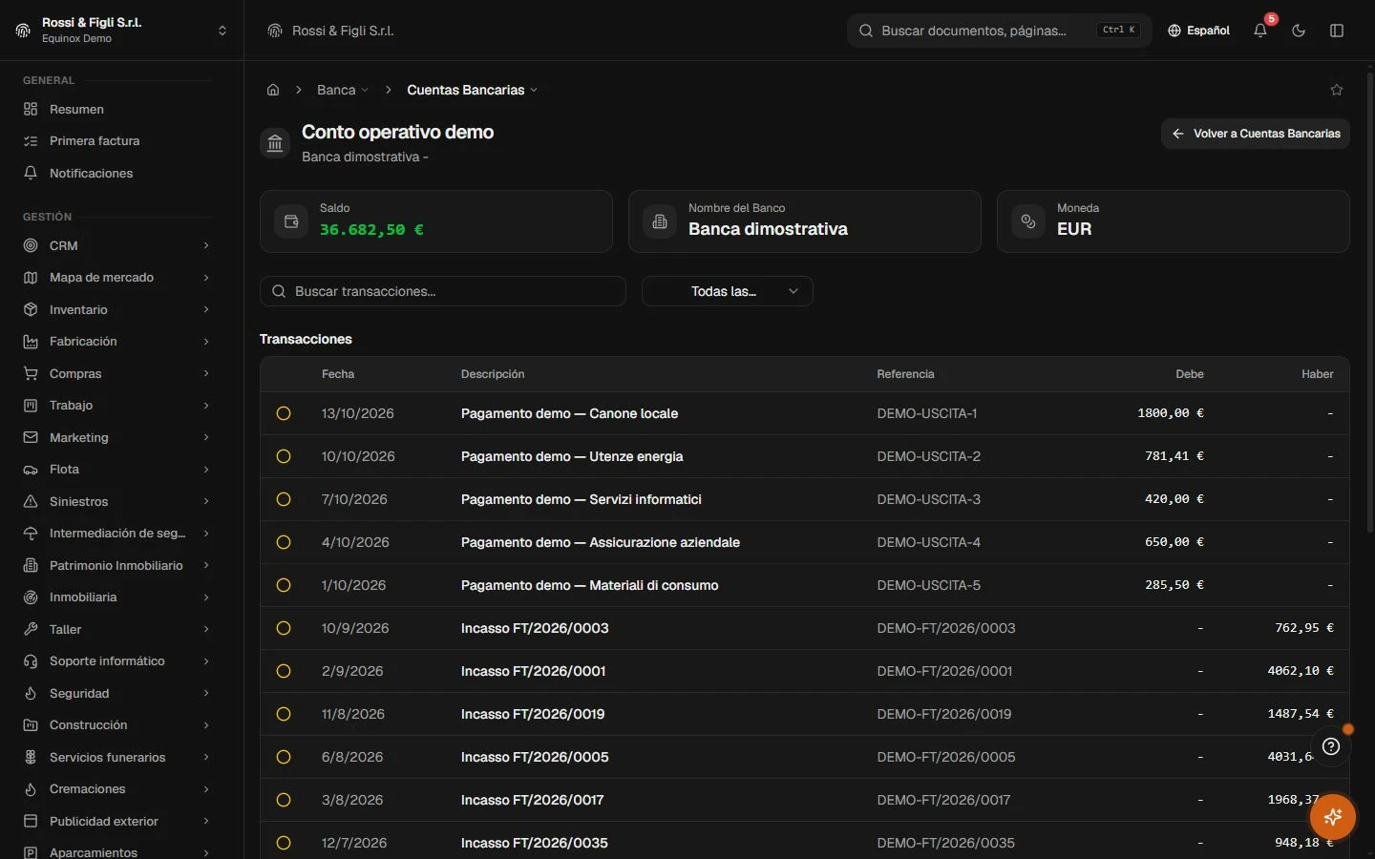Mark page as favorite with star icon
Viewport: 1375px width, 859px height.
tap(1337, 90)
